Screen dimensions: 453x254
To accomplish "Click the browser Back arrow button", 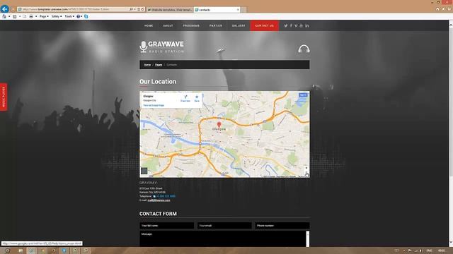I will 4,9.
